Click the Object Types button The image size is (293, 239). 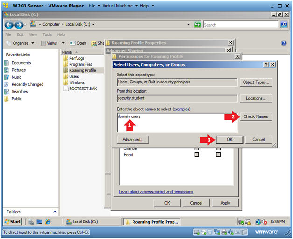click(x=255, y=82)
